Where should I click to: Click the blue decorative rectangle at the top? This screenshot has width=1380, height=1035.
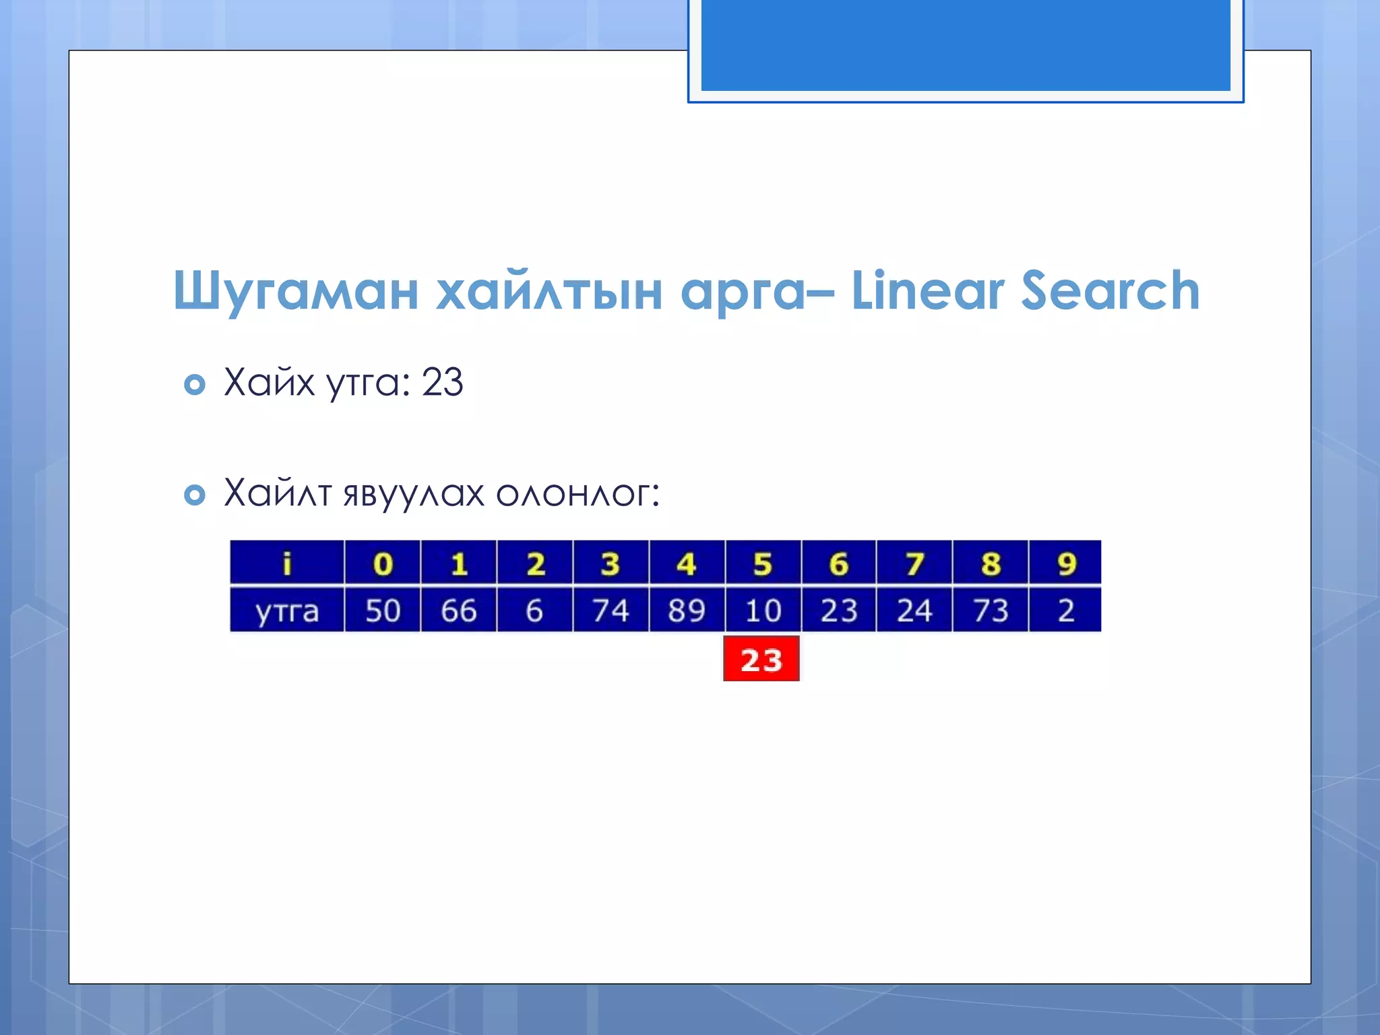pyautogui.click(x=966, y=45)
